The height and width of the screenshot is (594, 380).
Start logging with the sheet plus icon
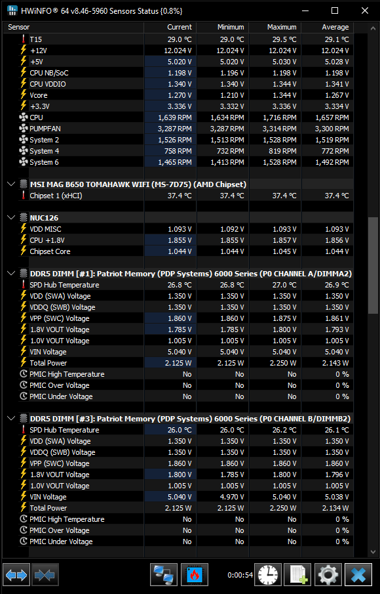[297, 575]
